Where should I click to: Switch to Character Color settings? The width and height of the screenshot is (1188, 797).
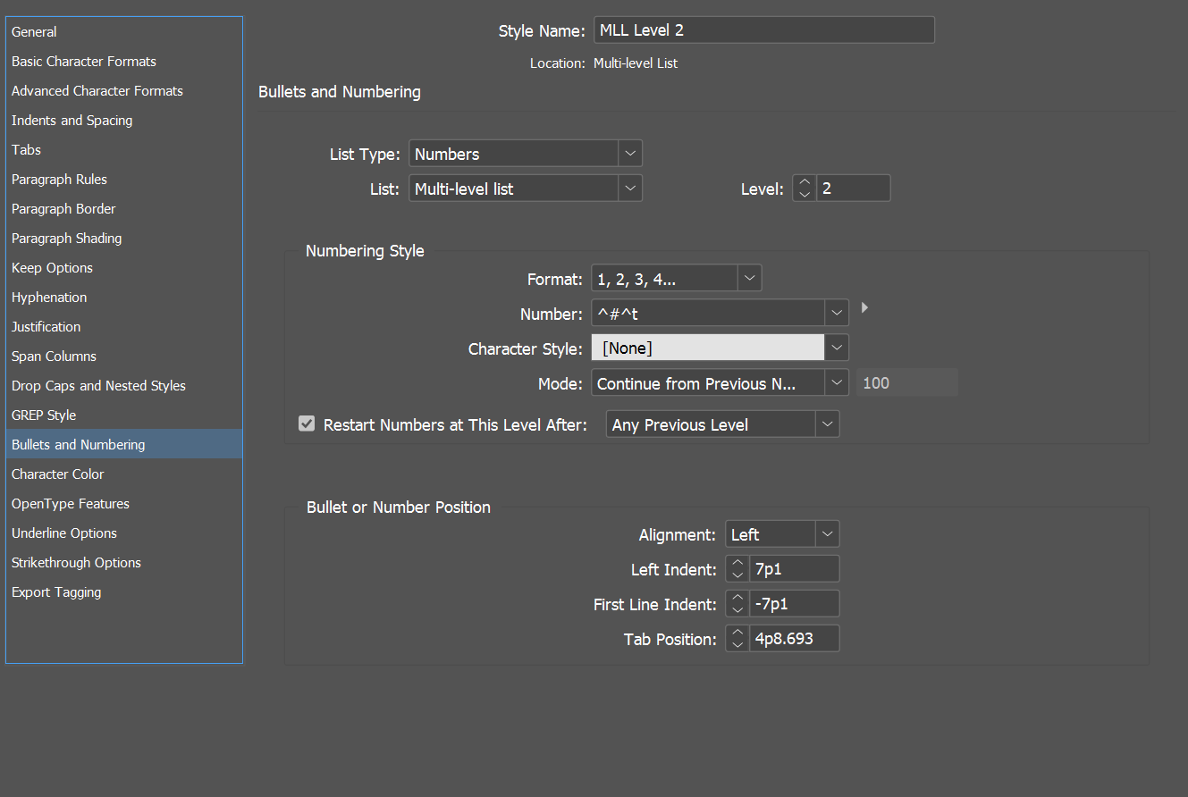(x=57, y=474)
